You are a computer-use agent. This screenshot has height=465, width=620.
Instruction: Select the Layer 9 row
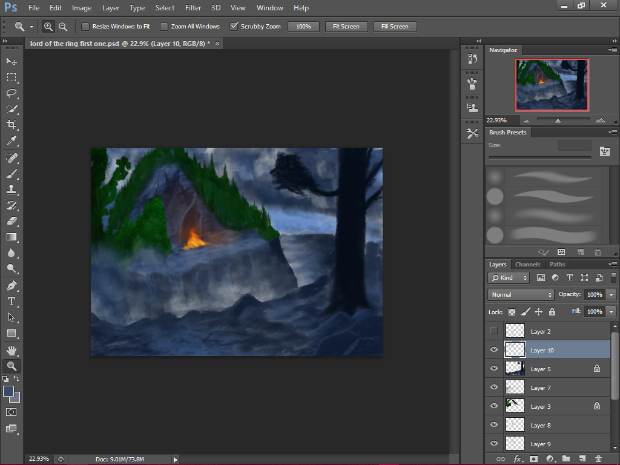(548, 444)
